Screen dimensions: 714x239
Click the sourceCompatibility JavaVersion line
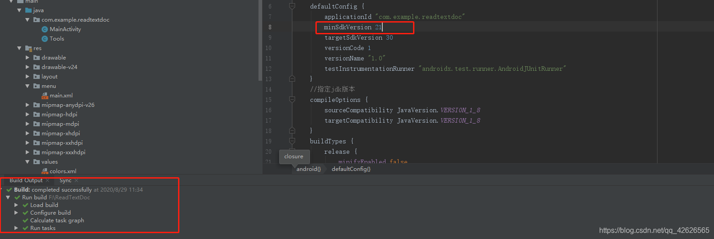point(402,110)
